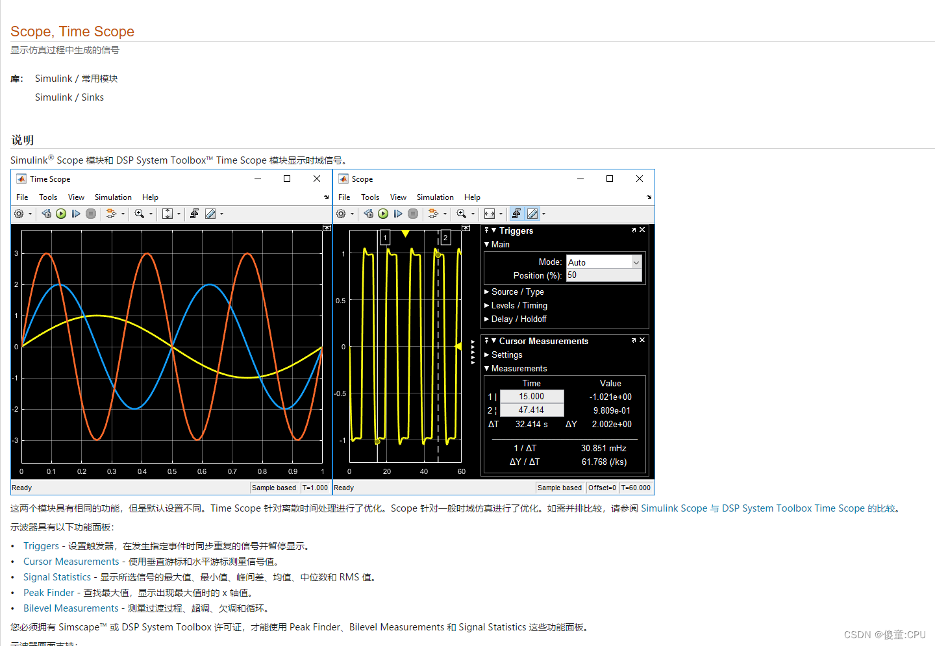Open the trigger Mode Auto dropdown
This screenshot has height=646, width=935.
(604, 262)
